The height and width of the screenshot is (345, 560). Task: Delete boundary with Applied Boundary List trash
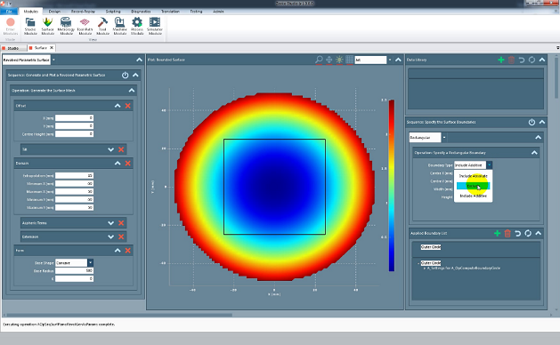pos(507,233)
